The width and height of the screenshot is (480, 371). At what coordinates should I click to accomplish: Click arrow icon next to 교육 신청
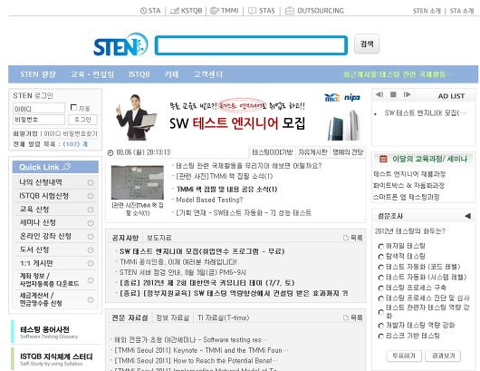coord(91,210)
